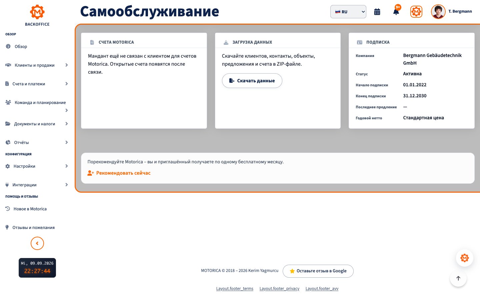This screenshot has height=300, width=480.
Task: Open the floating Motorica assistant button
Action: pos(465,258)
